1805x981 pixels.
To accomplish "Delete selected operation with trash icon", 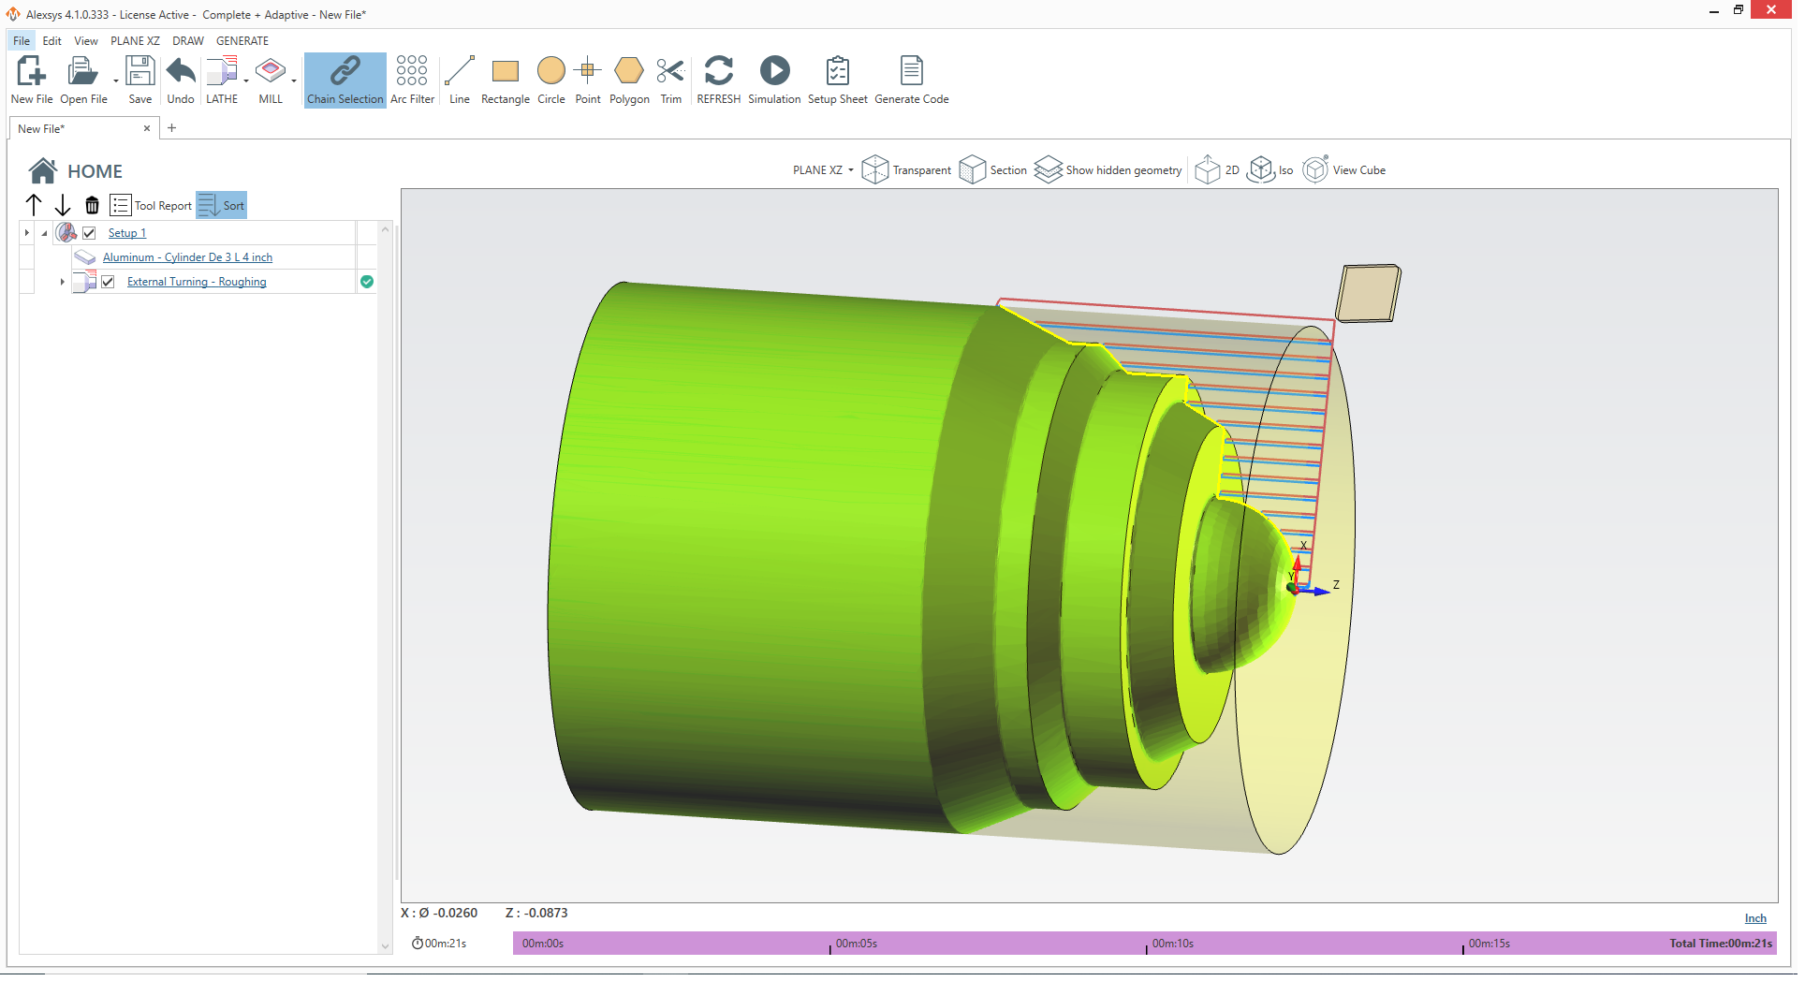I will click(x=92, y=205).
